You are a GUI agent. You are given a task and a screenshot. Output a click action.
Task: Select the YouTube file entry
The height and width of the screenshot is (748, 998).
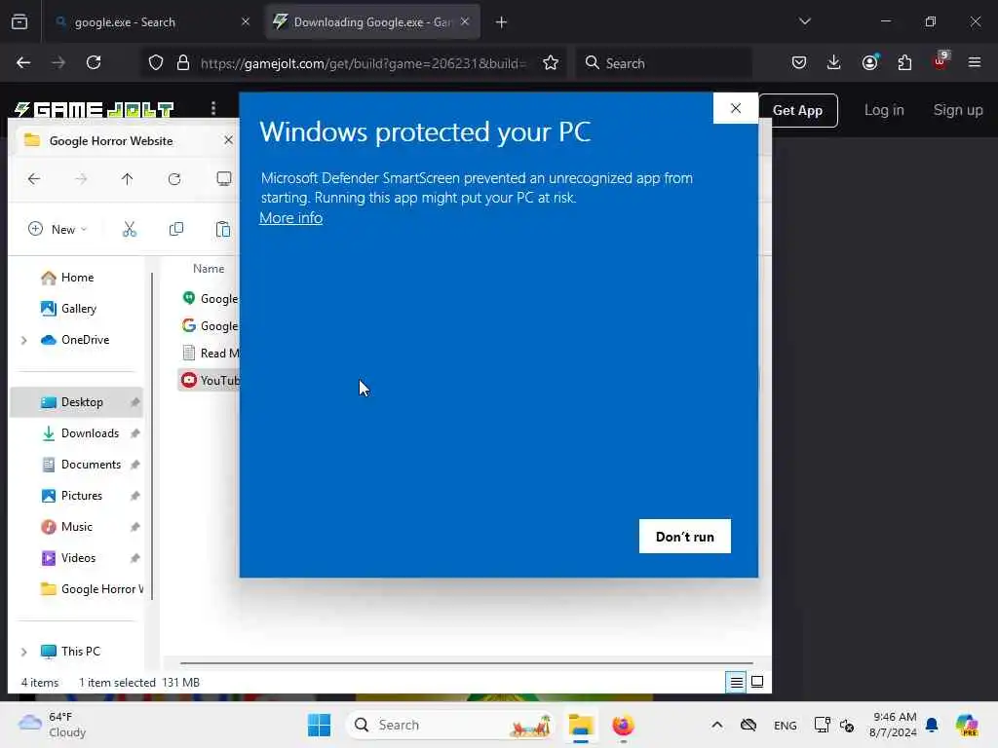211,381
